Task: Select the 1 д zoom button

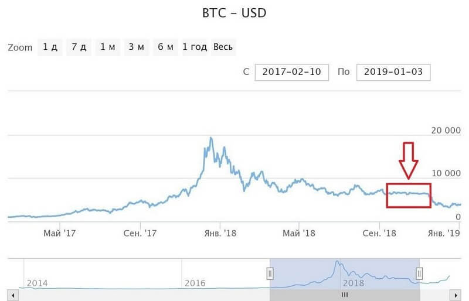Action: coord(50,47)
